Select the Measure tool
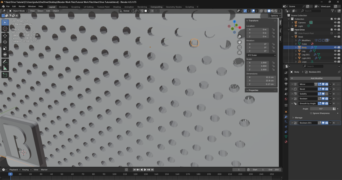 (5, 68)
